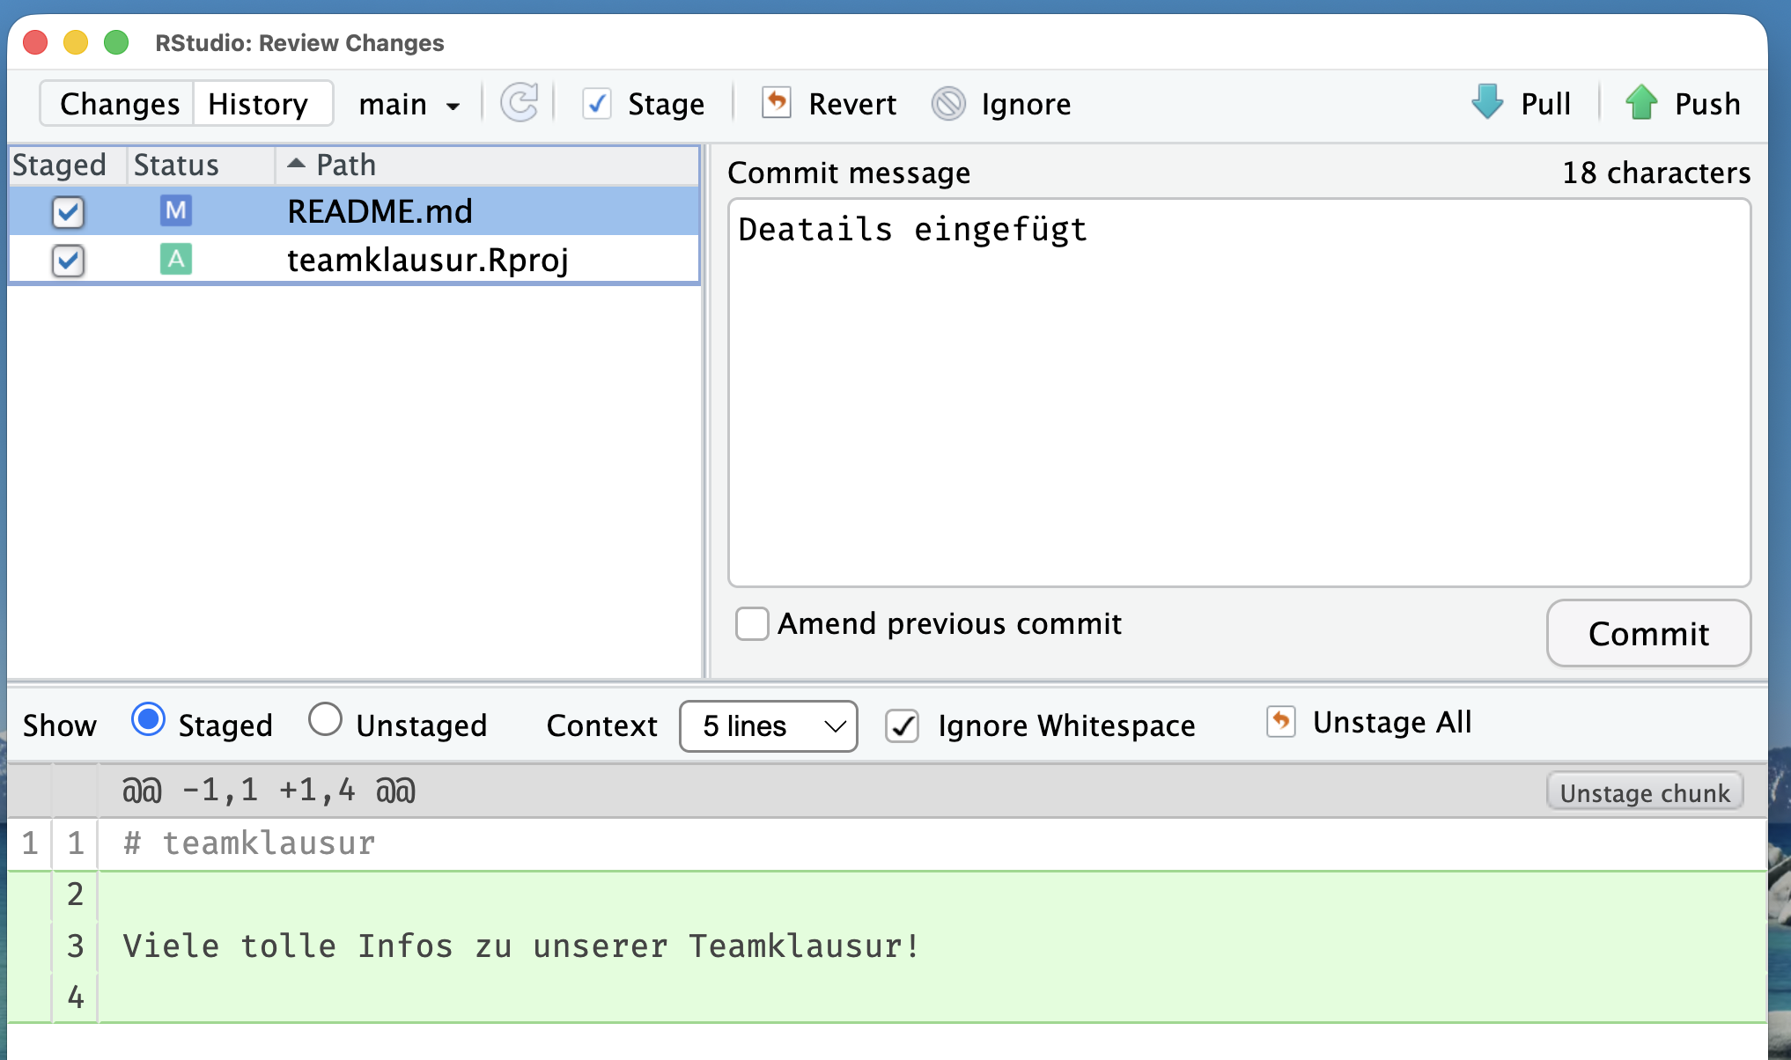This screenshot has height=1060, width=1791.
Task: Switch to the Changes tab
Action: 120,104
